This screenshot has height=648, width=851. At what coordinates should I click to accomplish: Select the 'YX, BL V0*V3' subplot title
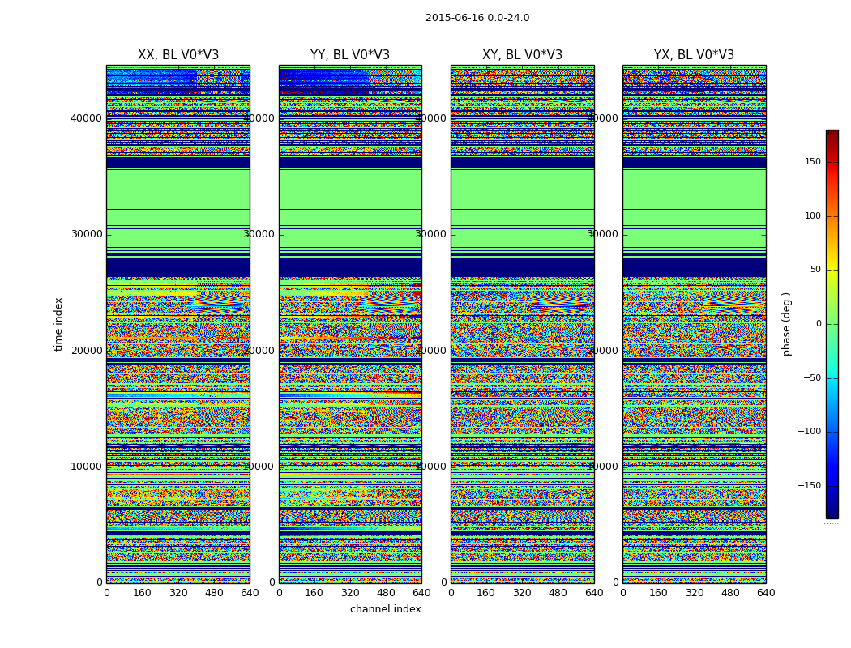(694, 55)
